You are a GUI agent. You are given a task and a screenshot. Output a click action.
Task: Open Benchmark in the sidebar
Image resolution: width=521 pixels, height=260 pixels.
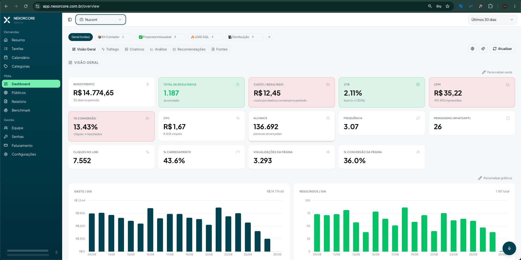click(x=31, y=110)
